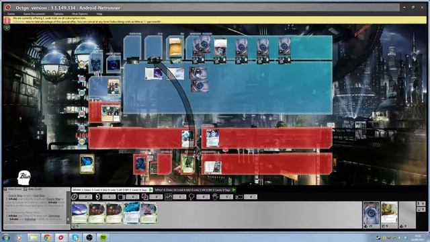The image size is (430, 242).
Task: Toggle the Auto Scroll checkbox
Action: 26,190
